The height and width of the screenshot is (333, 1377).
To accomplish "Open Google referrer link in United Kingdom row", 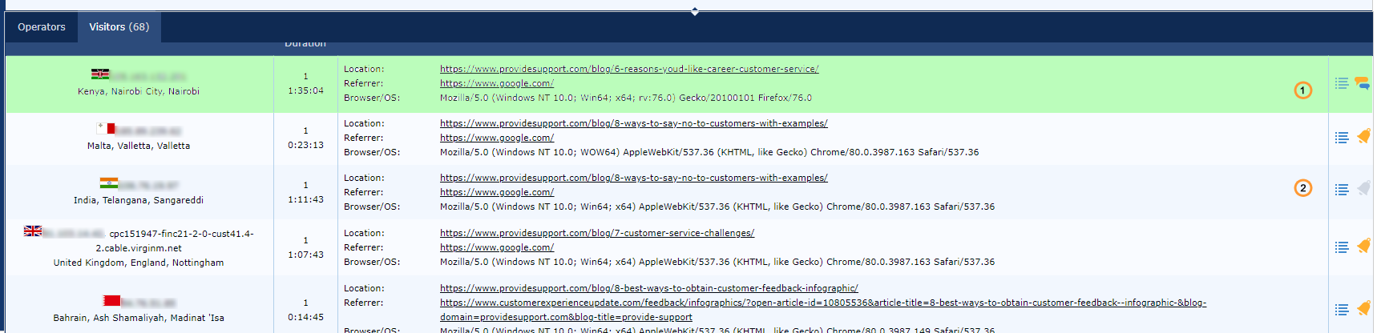I will 497,247.
